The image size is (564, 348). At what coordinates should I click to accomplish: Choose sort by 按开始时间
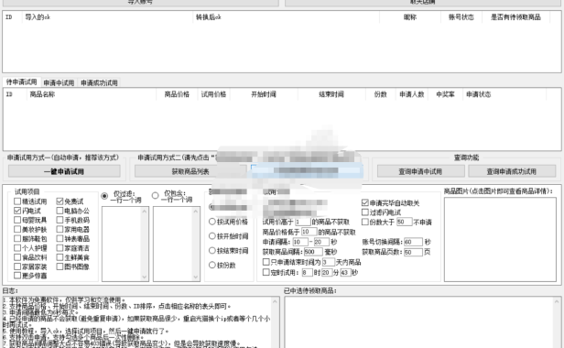pyautogui.click(x=212, y=236)
